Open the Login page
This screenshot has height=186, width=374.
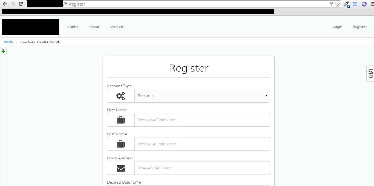coord(337,27)
